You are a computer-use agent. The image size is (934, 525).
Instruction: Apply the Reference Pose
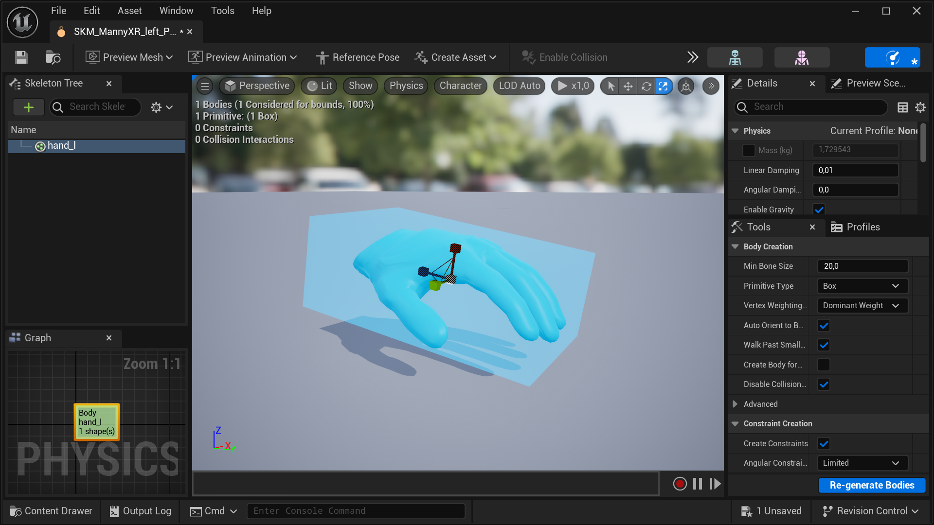[x=358, y=57]
